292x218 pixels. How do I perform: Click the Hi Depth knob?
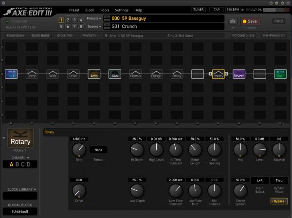coord(137,150)
